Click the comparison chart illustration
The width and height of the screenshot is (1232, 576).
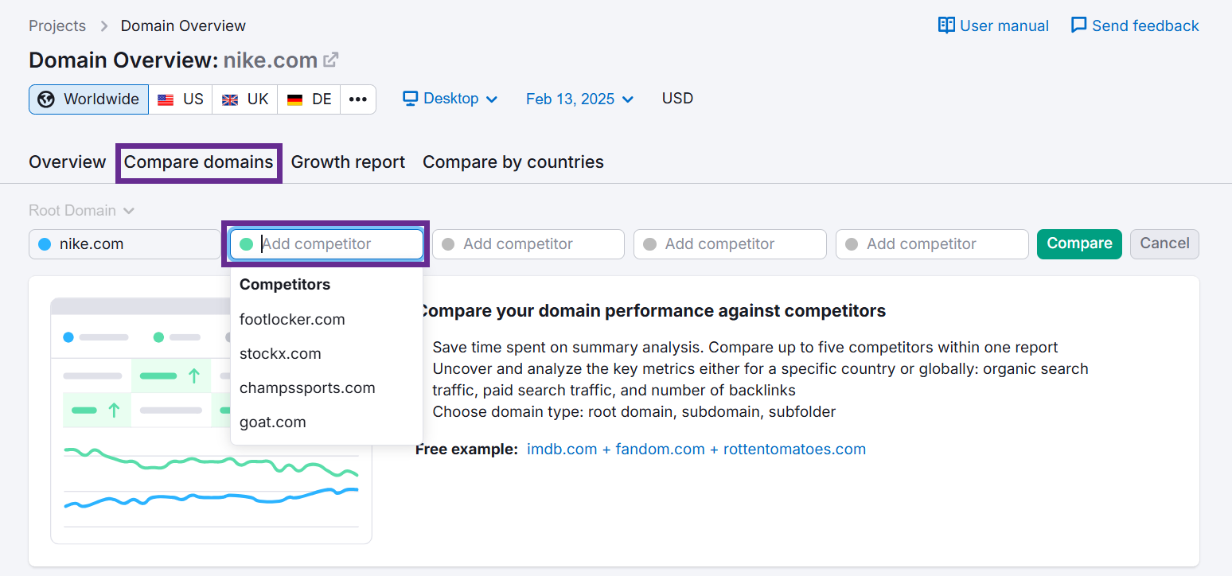[x=211, y=421]
